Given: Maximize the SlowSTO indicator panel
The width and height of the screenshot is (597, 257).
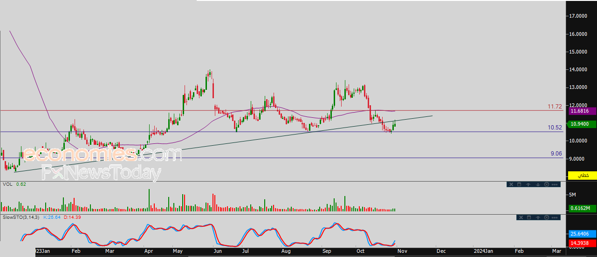Looking at the screenshot, I should [528, 217].
